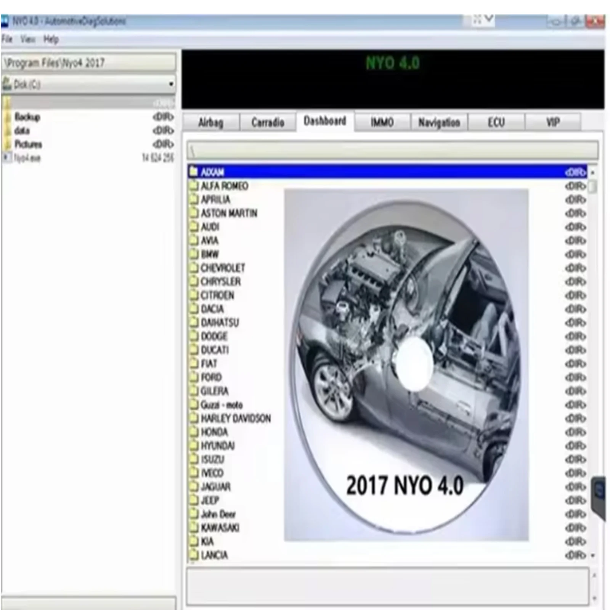Image resolution: width=610 pixels, height=610 pixels.
Task: Select the KIA folder name
Action: pyautogui.click(x=207, y=541)
